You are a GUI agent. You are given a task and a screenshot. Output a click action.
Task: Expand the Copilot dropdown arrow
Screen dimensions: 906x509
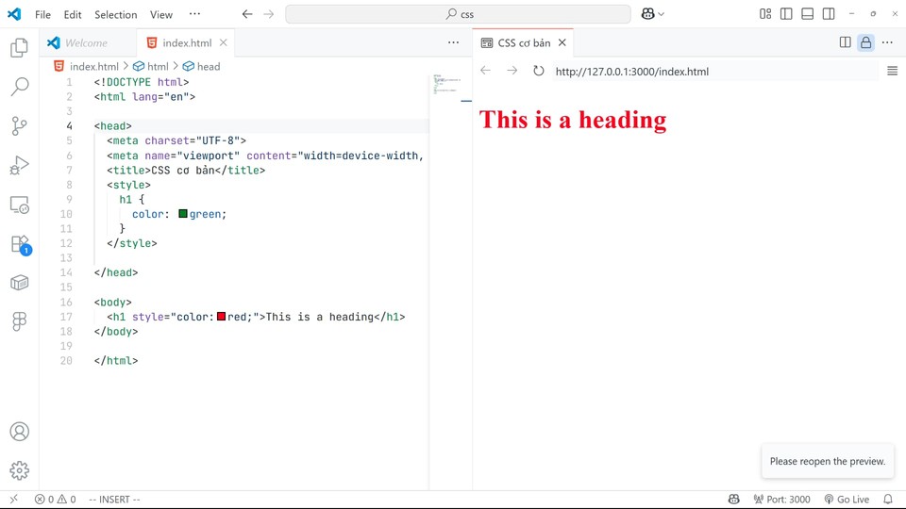coord(661,14)
